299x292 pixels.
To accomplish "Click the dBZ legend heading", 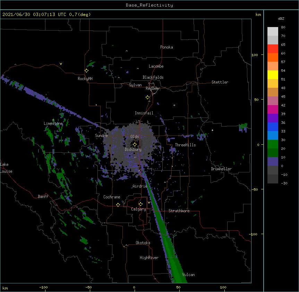I will coord(281,18).
